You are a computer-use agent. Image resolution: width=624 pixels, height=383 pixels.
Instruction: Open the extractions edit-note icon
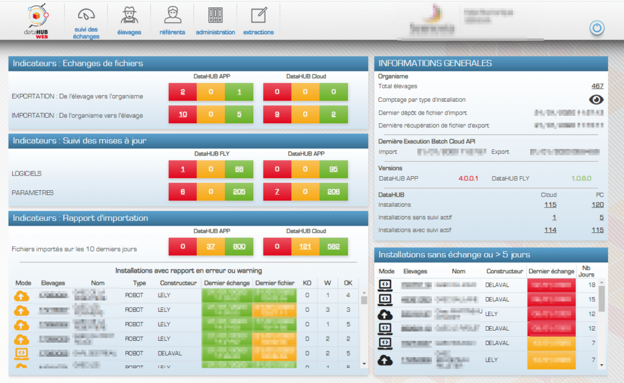pos(258,15)
